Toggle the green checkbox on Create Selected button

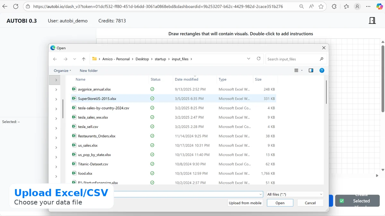(x=342, y=201)
